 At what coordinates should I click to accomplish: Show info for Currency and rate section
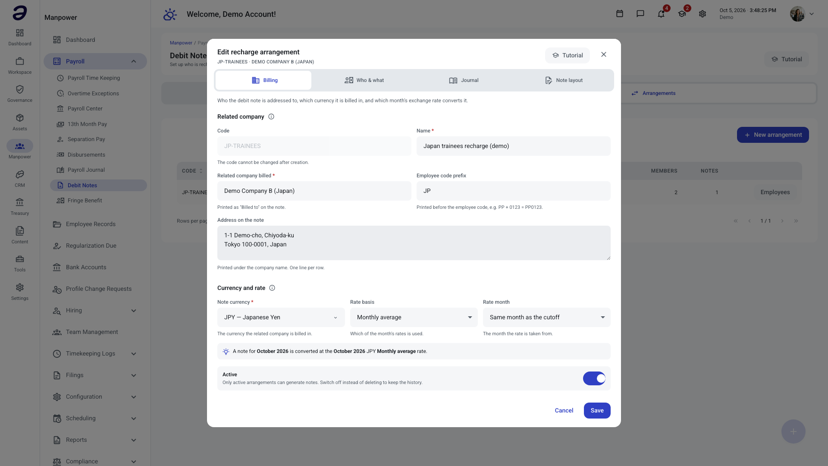point(272,288)
